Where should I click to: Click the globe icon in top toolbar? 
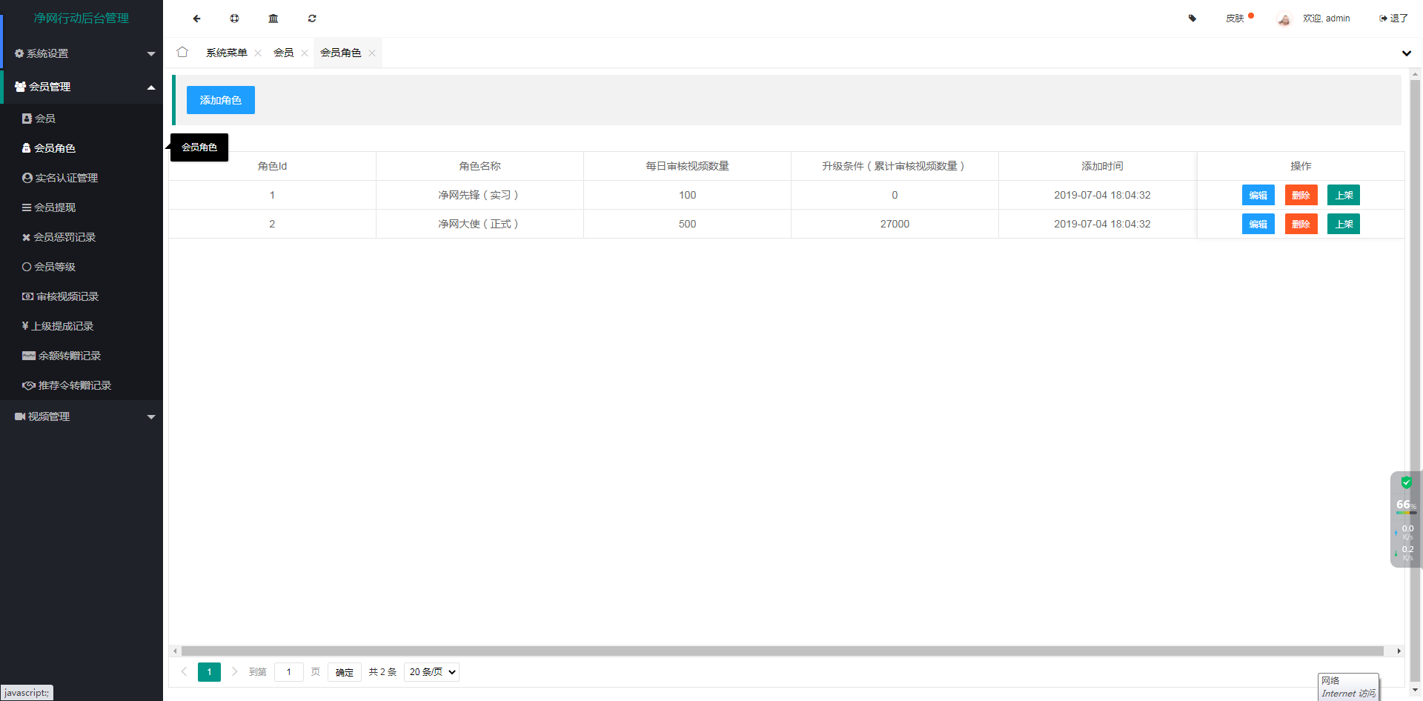point(234,19)
